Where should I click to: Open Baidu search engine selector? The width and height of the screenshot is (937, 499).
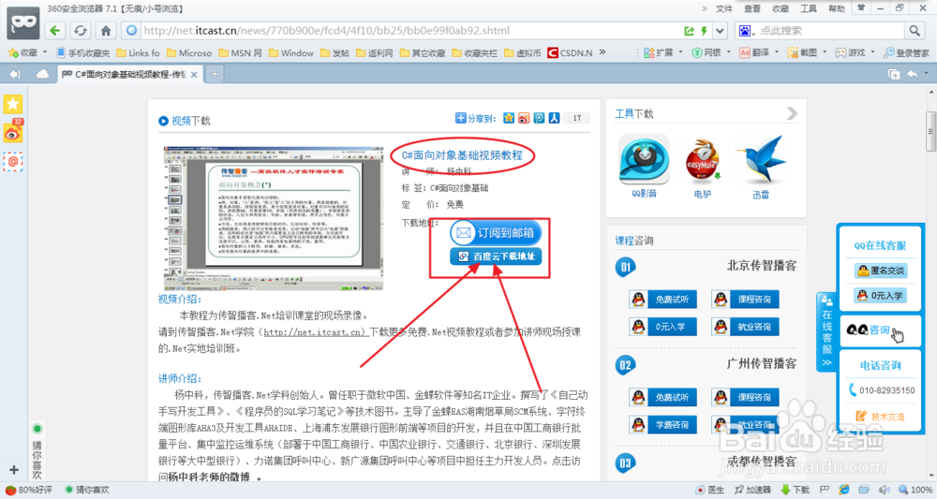(x=747, y=31)
